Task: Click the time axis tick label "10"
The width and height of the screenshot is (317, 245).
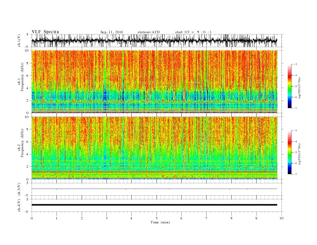Action: pyautogui.click(x=281, y=218)
